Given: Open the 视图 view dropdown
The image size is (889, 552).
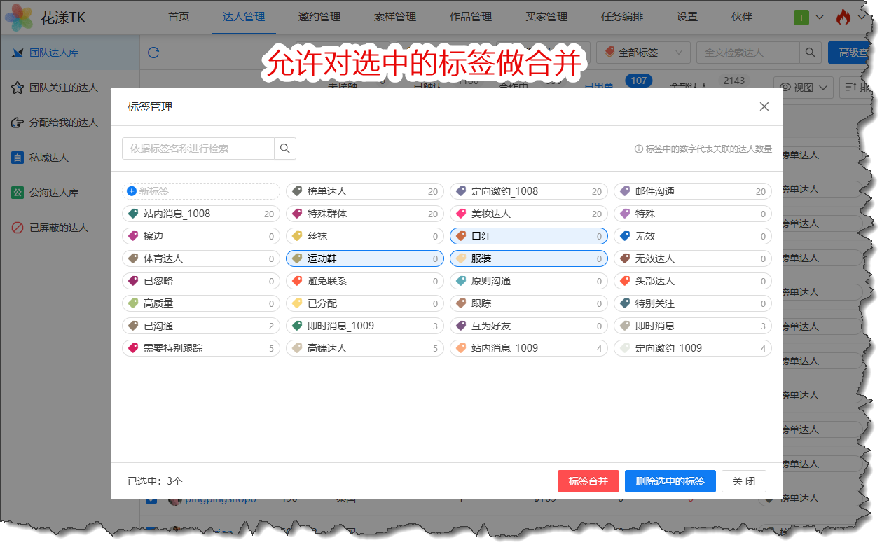Looking at the screenshot, I should pos(806,88).
